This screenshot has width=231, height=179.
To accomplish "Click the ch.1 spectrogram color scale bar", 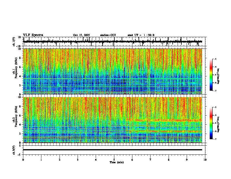I will point(211,75).
